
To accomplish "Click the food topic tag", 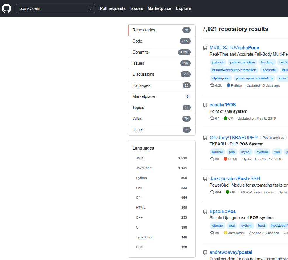I will pyautogui.click(x=261, y=226).
